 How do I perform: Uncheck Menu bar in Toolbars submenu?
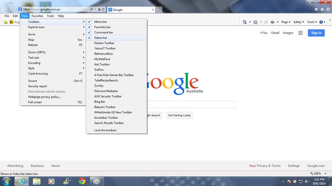click(x=116, y=22)
